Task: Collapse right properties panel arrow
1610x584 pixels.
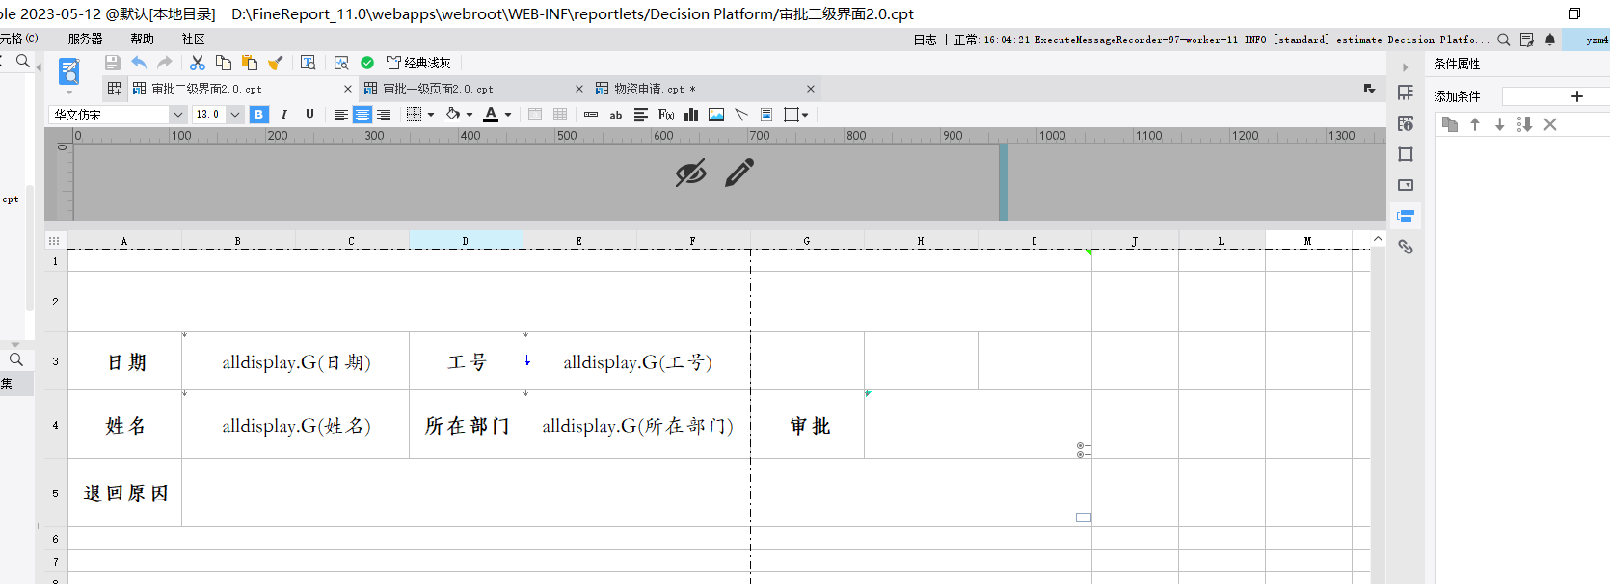Action: pos(1405,67)
